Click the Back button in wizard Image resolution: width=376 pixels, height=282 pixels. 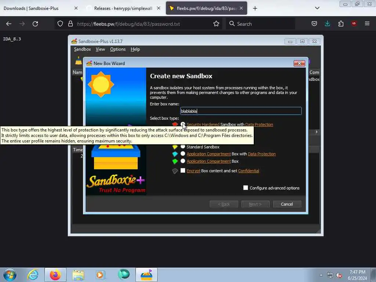coord(224,204)
